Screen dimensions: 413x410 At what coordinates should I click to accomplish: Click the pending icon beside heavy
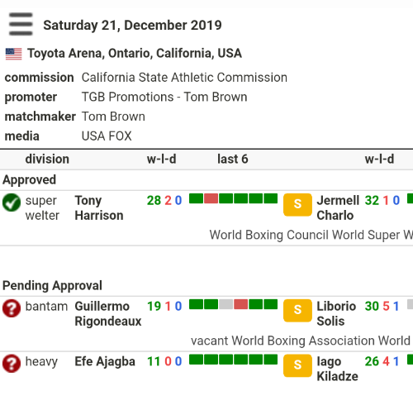[x=12, y=364]
